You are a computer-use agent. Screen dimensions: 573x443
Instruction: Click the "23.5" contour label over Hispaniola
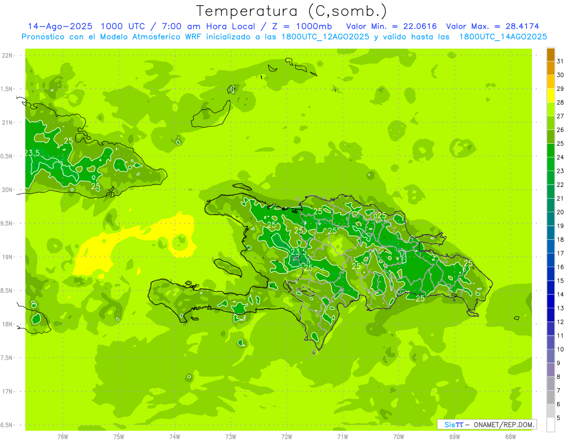tap(298, 252)
